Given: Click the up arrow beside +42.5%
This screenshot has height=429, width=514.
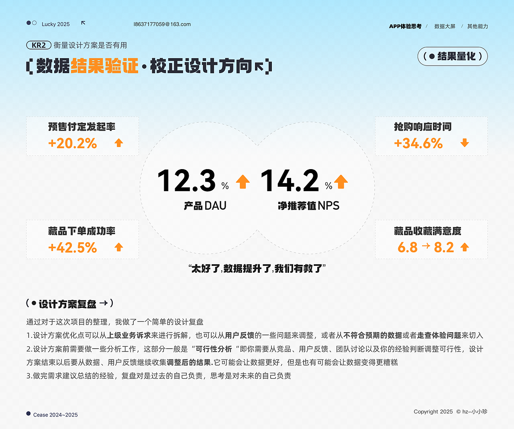Looking at the screenshot, I should pos(118,248).
